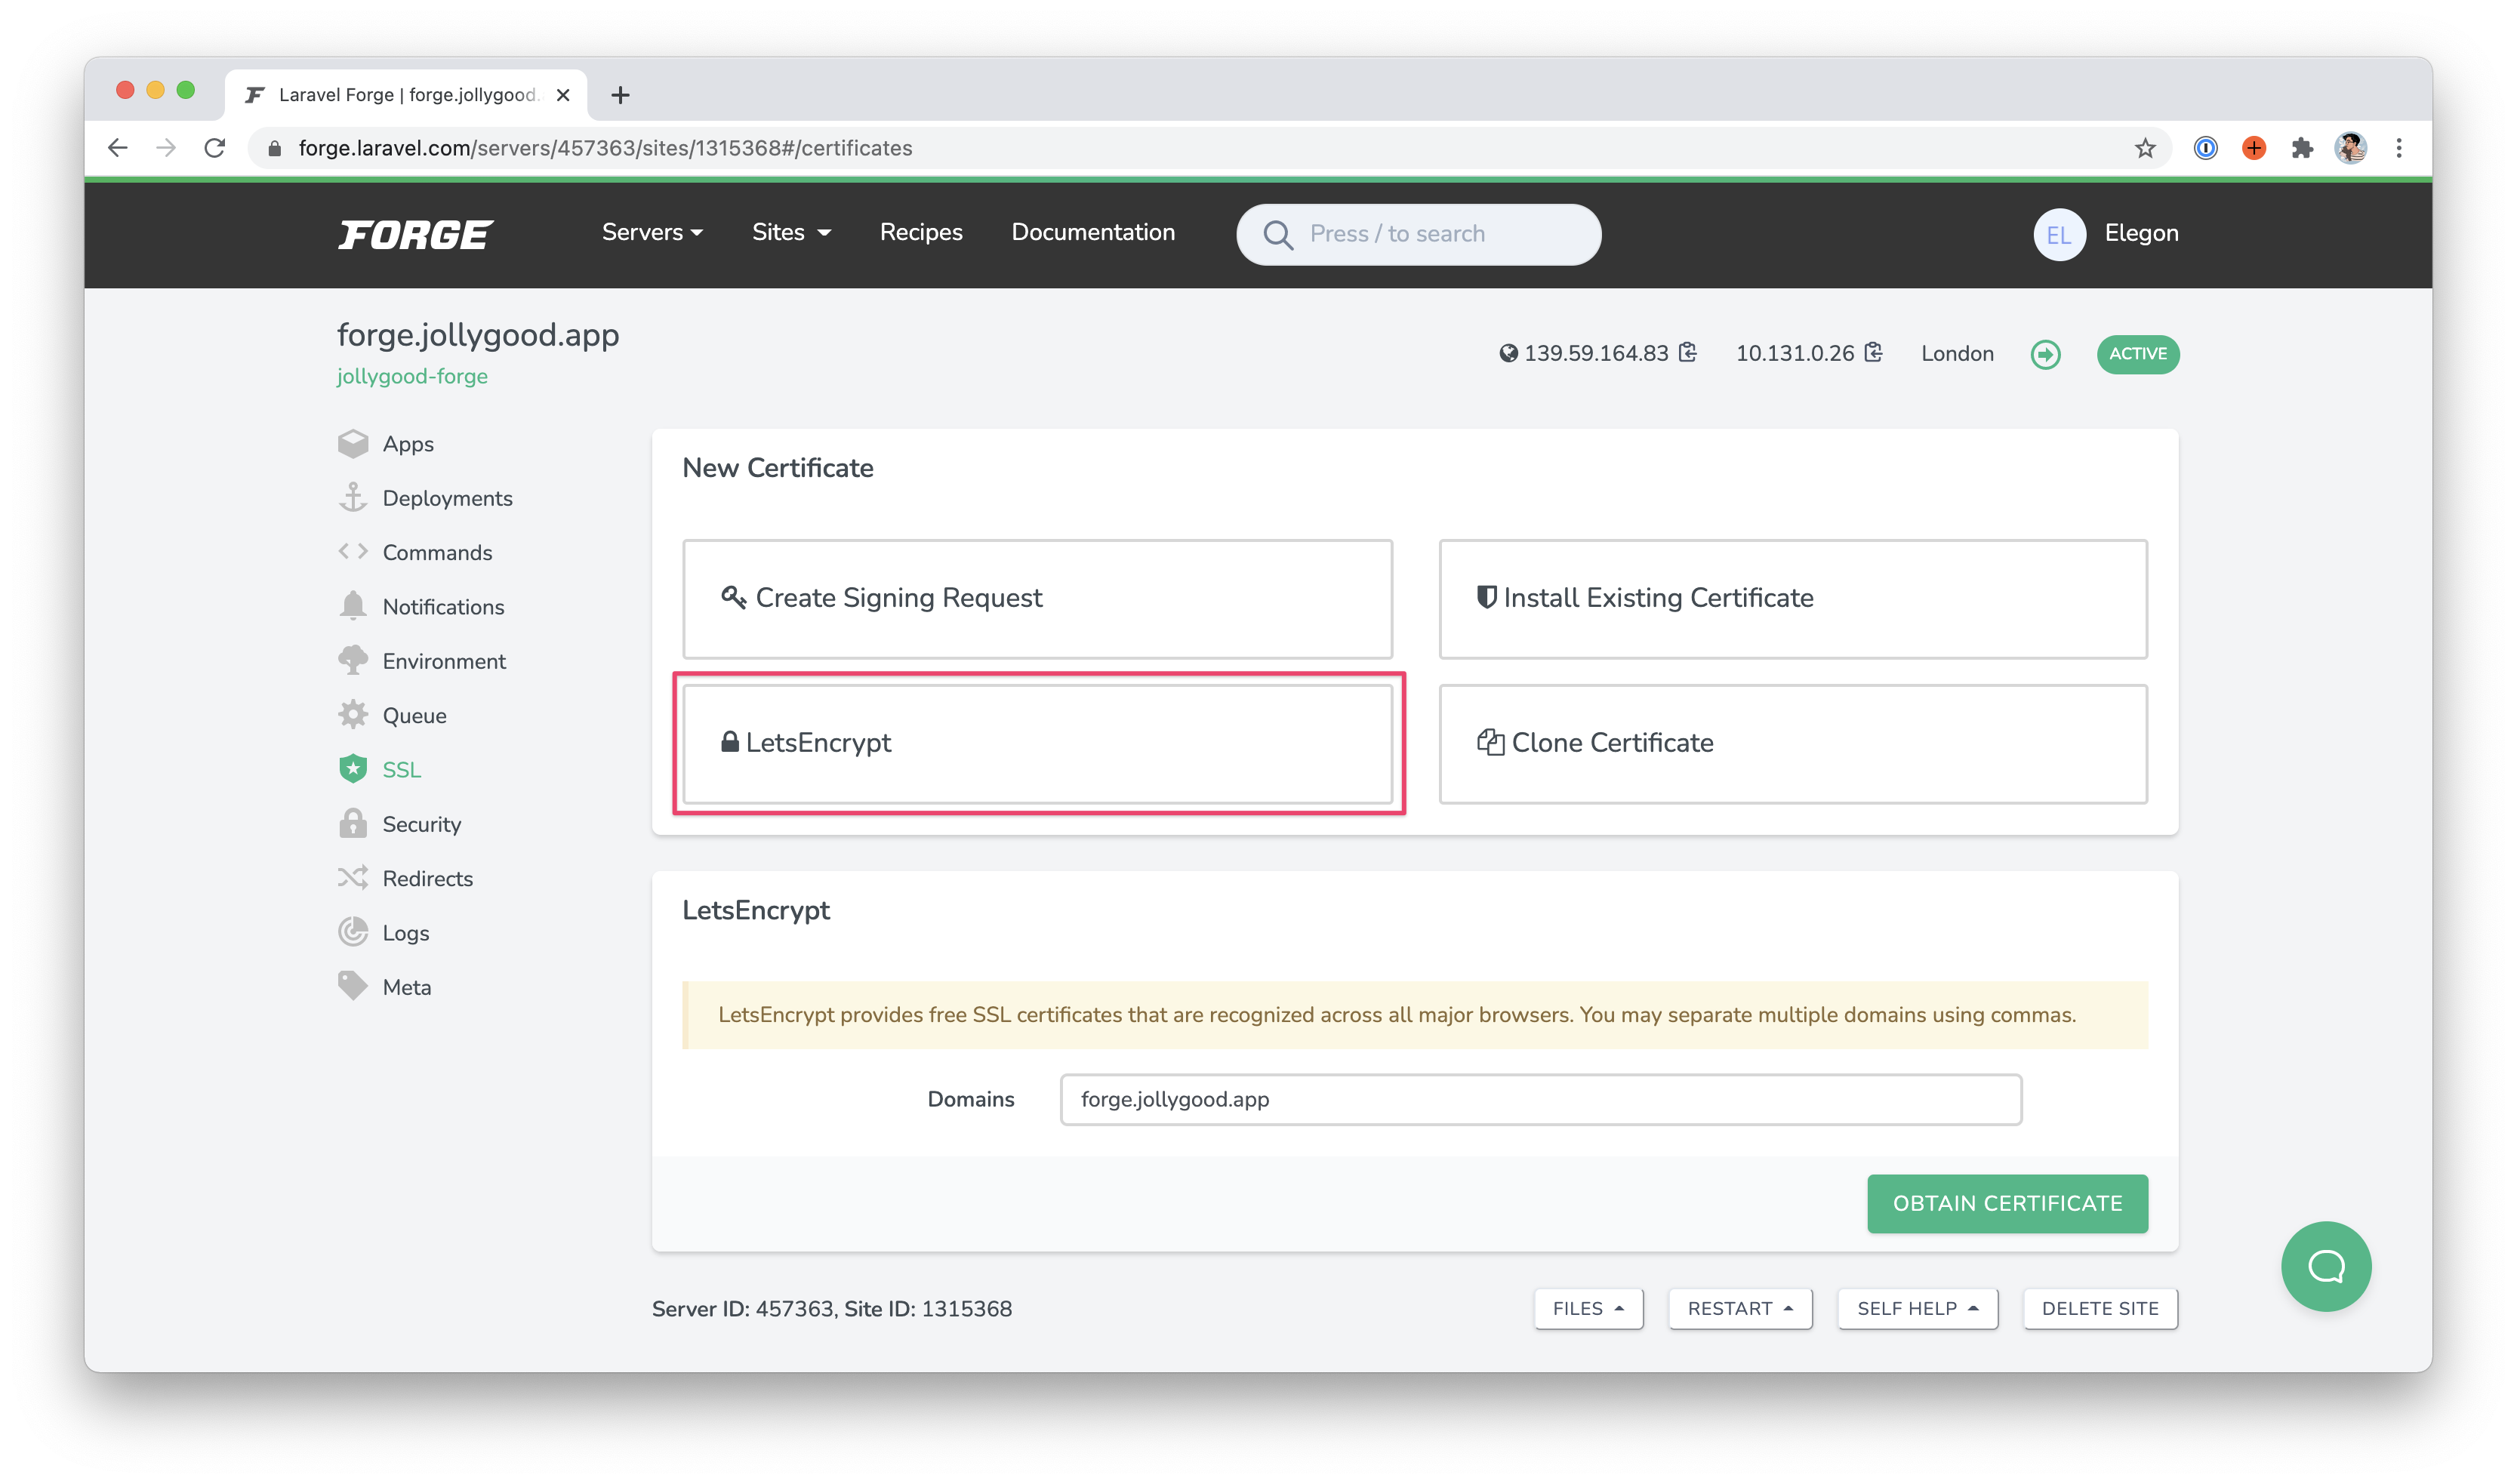2517x1484 pixels.
Task: Click the Environment tree icon
Action: (353, 660)
